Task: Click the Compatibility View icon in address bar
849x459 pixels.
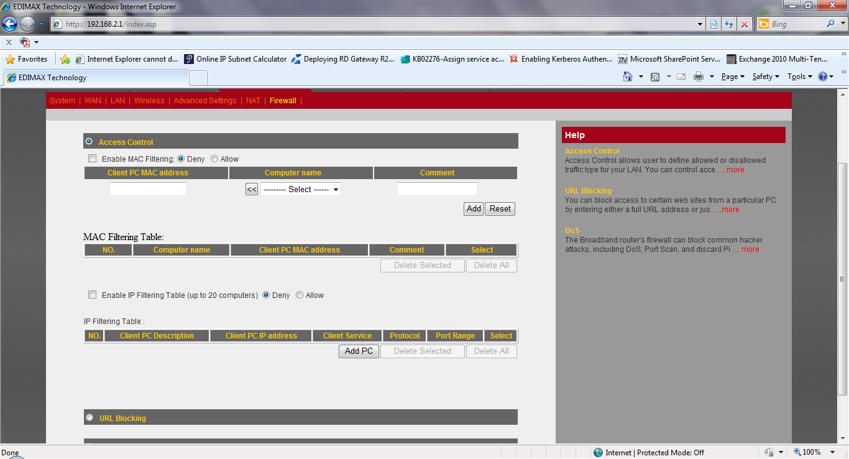Action: coord(714,24)
